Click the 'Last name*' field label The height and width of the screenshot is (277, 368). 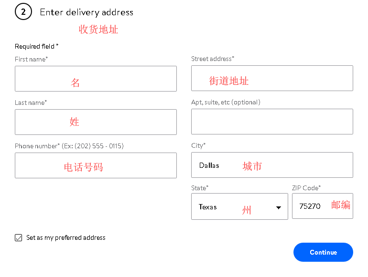coord(31,103)
